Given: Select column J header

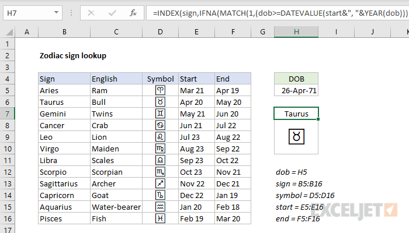Looking at the screenshot, I should pyautogui.click(x=373, y=32).
